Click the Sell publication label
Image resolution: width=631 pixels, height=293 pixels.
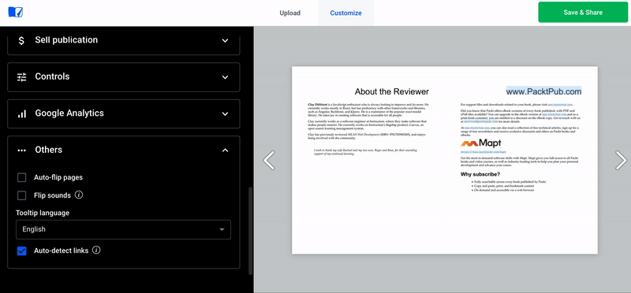66,40
